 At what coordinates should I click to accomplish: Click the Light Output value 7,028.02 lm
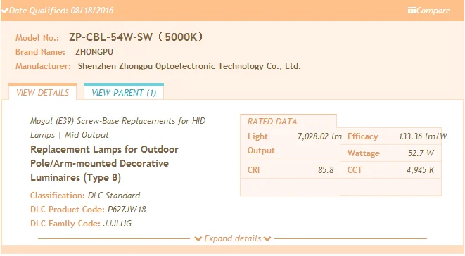(x=319, y=136)
